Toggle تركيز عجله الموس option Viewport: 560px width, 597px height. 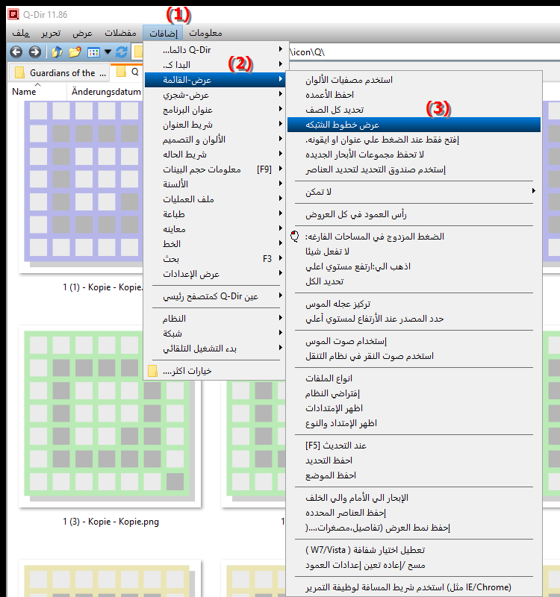click(414, 304)
